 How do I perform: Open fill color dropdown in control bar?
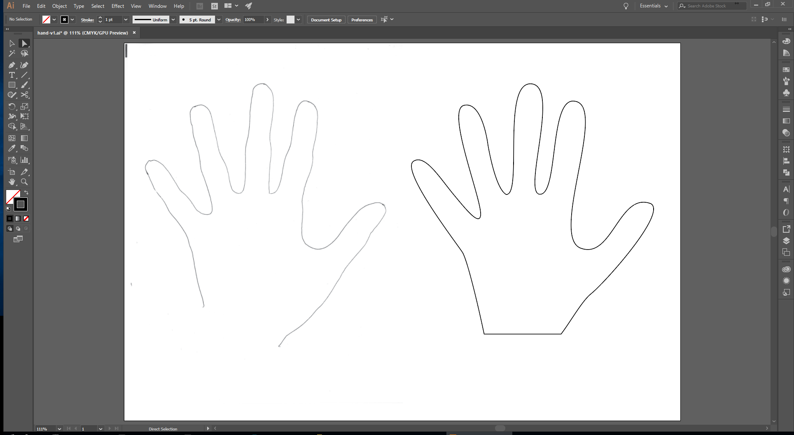click(54, 20)
